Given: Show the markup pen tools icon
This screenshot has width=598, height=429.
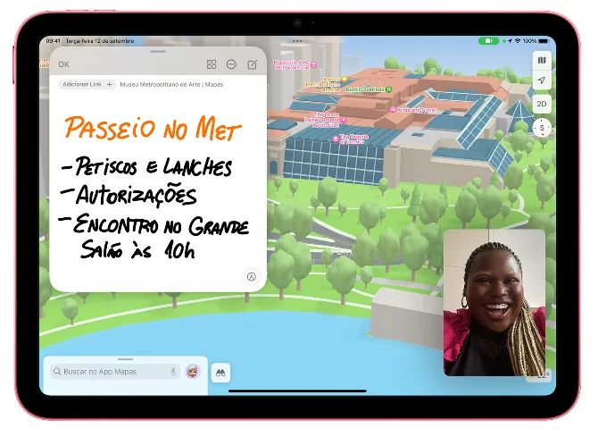Looking at the screenshot, I should (x=252, y=276).
